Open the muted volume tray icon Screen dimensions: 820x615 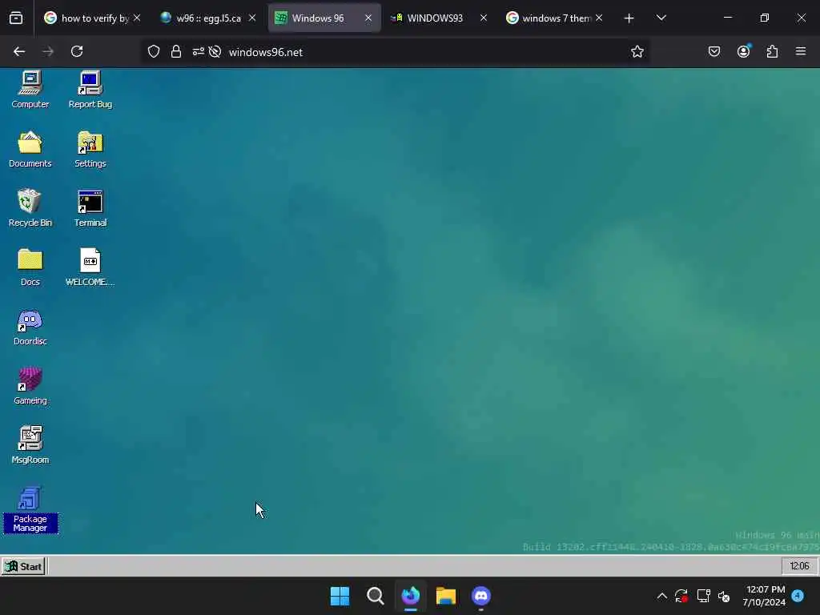(x=724, y=596)
